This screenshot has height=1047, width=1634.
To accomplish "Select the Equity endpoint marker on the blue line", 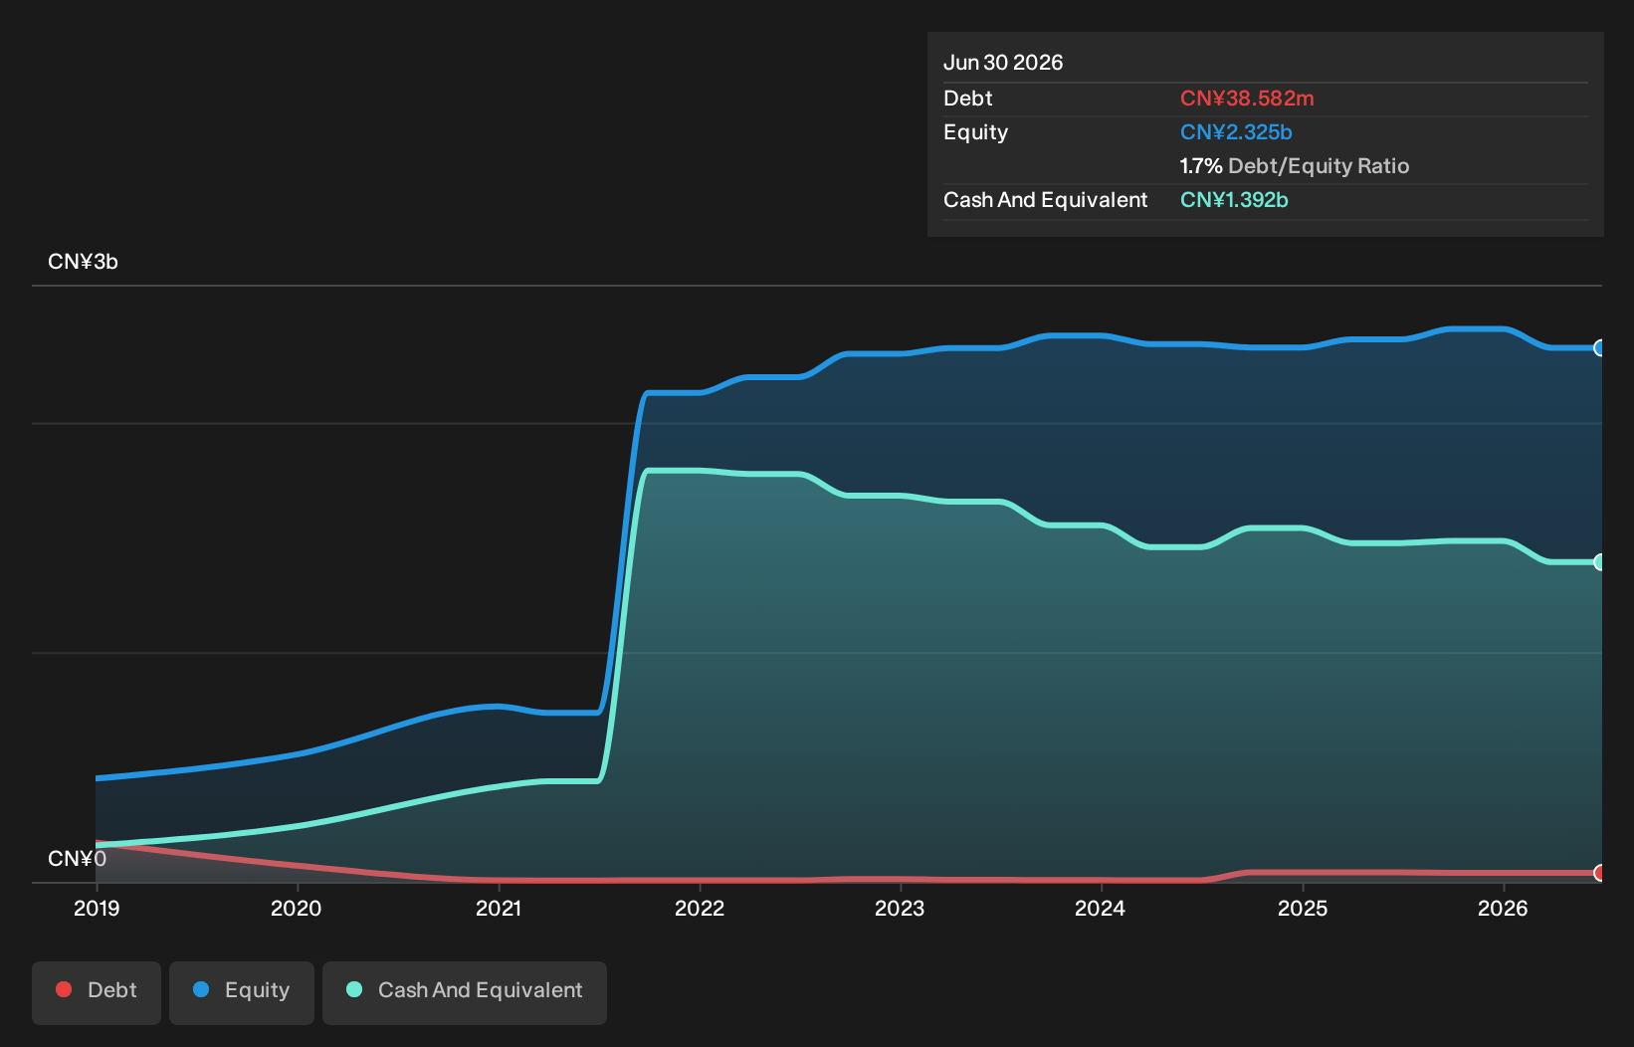I will (x=1600, y=347).
